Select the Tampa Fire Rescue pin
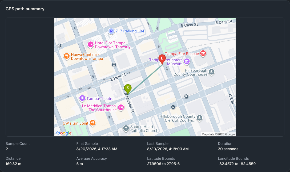The height and width of the screenshot is (172, 290). (x=203, y=53)
